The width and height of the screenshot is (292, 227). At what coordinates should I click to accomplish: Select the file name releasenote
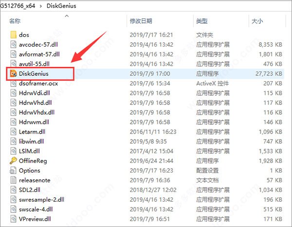35,180
